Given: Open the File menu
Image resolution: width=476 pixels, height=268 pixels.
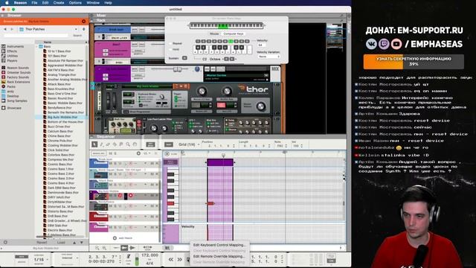Looking at the screenshot, I should tap(35, 3).
